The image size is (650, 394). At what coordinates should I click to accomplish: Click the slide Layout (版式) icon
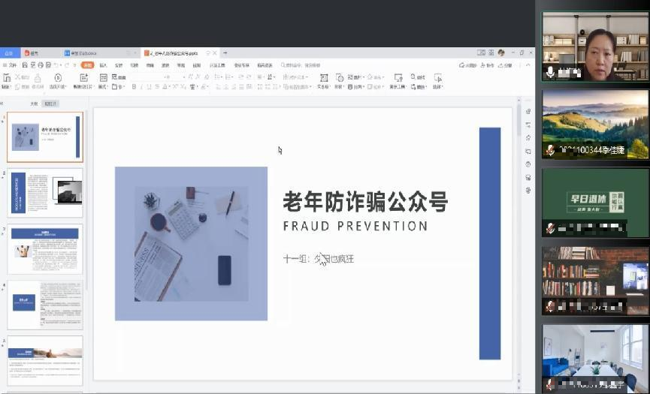tap(103, 77)
